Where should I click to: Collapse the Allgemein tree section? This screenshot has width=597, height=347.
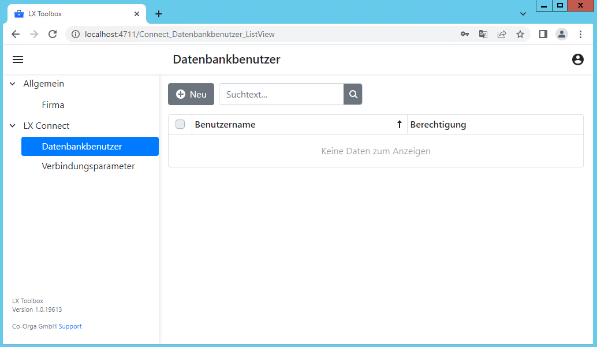tap(13, 84)
